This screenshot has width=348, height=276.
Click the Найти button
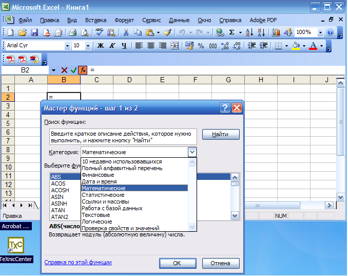point(221,134)
